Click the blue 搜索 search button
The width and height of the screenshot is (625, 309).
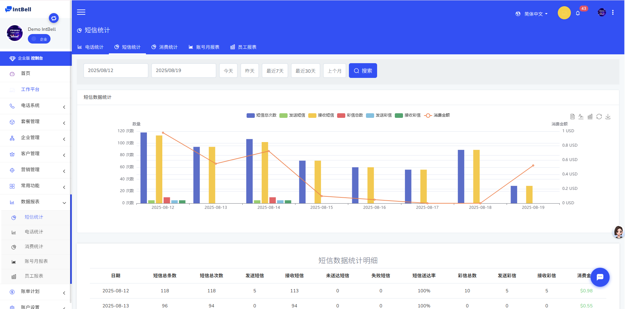363,71
